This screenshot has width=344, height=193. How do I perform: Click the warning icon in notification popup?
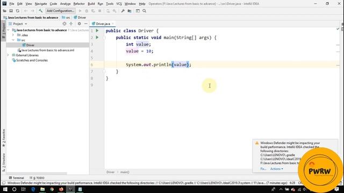(x=257, y=143)
